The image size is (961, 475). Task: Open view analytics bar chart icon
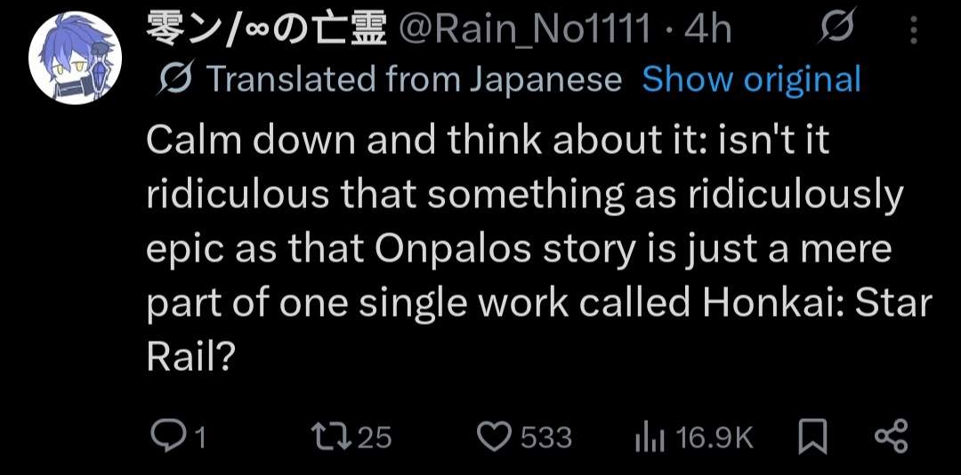[650, 438]
